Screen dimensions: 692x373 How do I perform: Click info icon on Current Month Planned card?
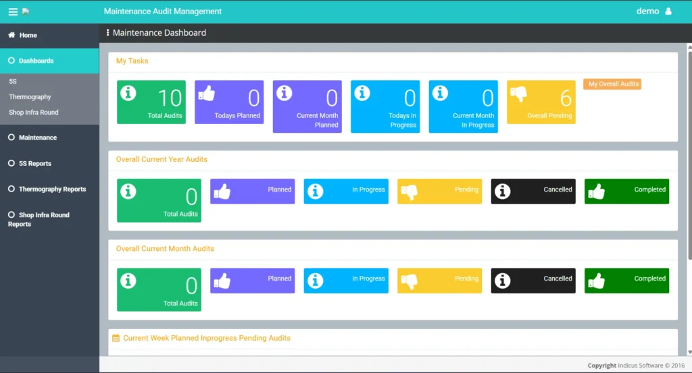285,93
